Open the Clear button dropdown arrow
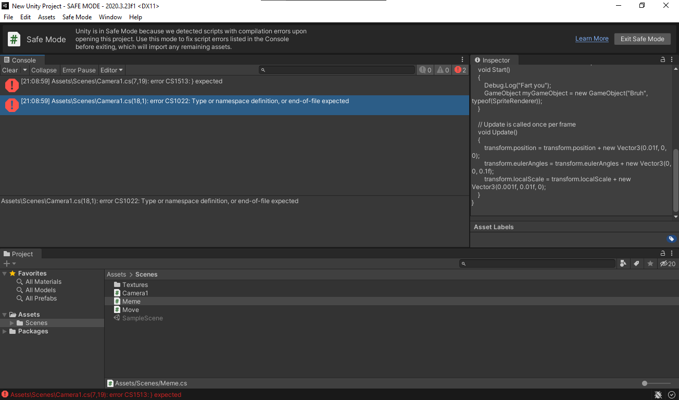The width and height of the screenshot is (679, 400). 24,70
